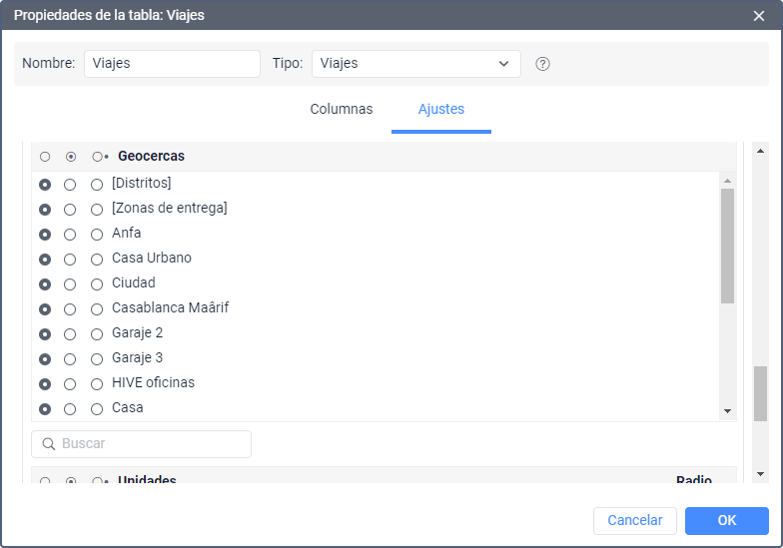Image resolution: width=783 pixels, height=548 pixels.
Task: Select second radio for [Distritos]
Action: pyautogui.click(x=70, y=185)
